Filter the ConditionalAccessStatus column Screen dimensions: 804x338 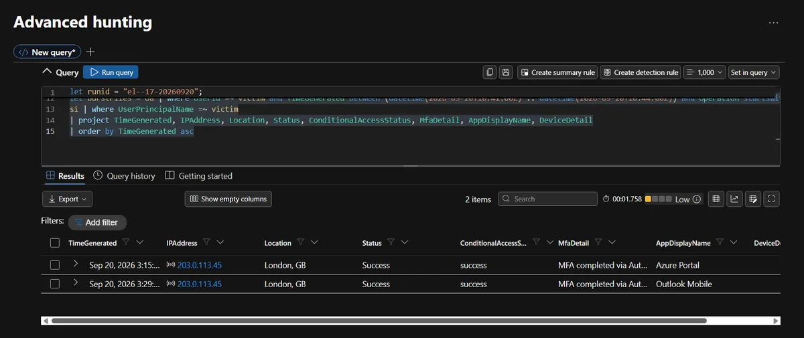[537, 242]
